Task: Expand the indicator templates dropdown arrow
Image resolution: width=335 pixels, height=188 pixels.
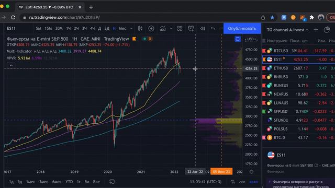Action: 171,28
